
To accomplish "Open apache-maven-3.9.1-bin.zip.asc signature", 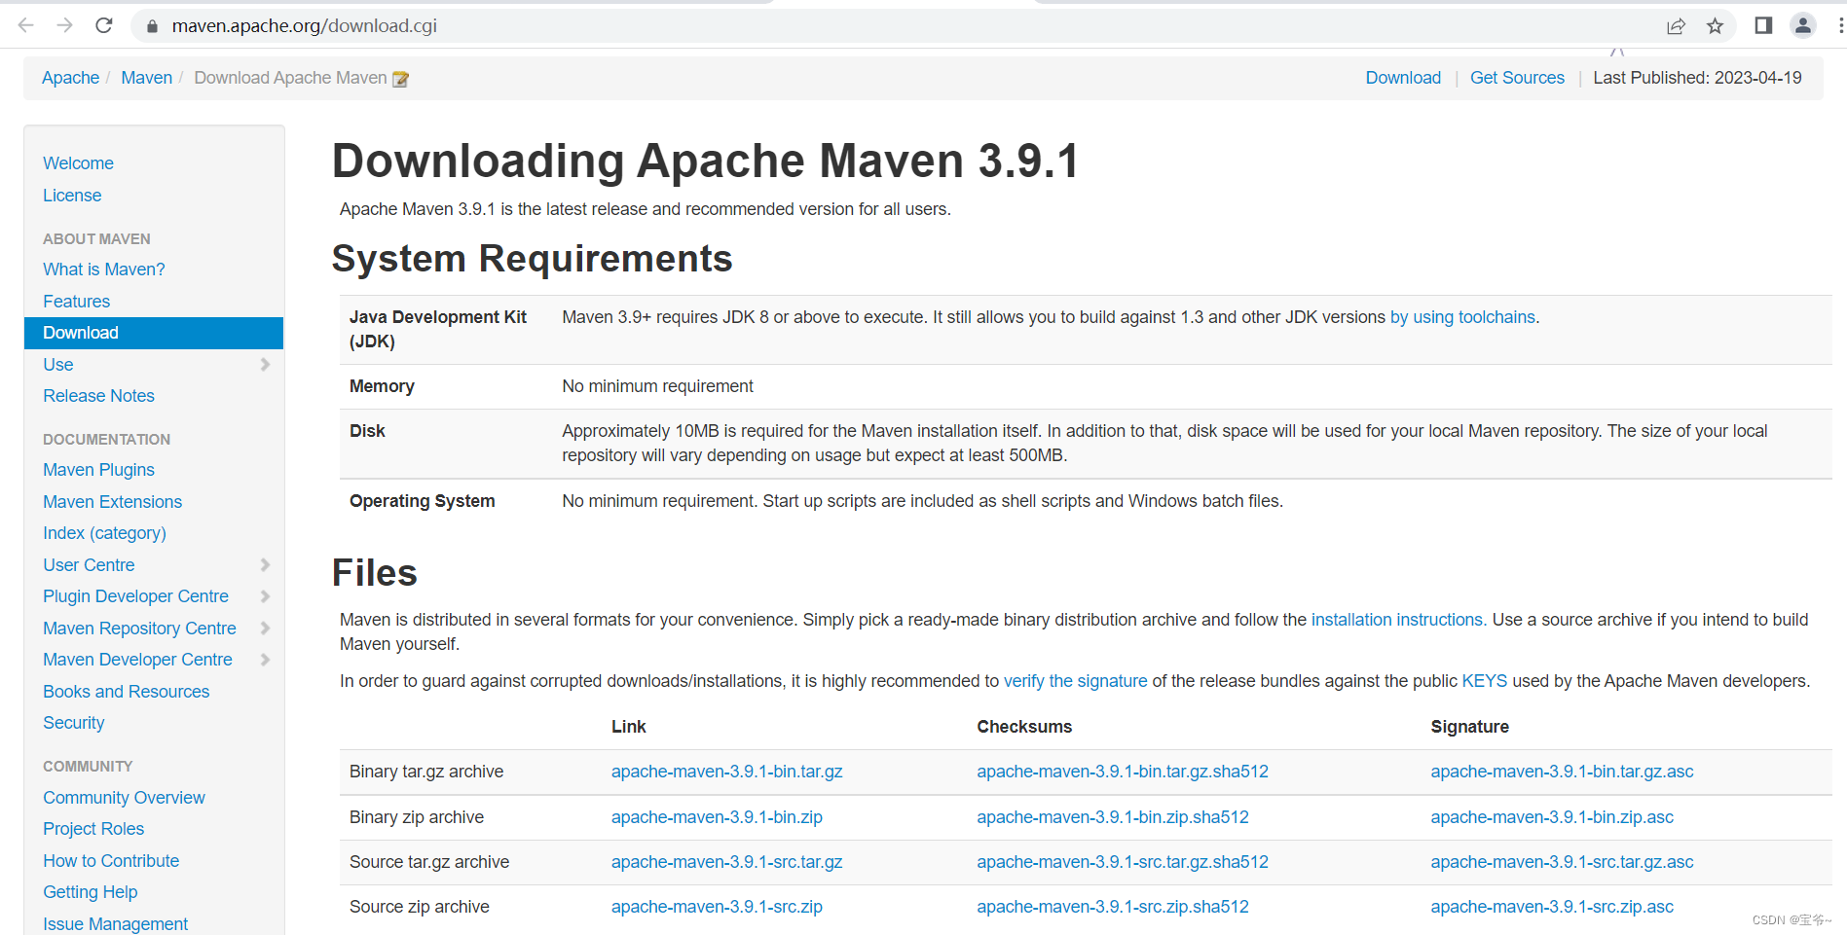I will (1552, 817).
